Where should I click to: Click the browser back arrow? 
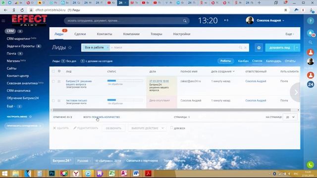click(x=5, y=10)
